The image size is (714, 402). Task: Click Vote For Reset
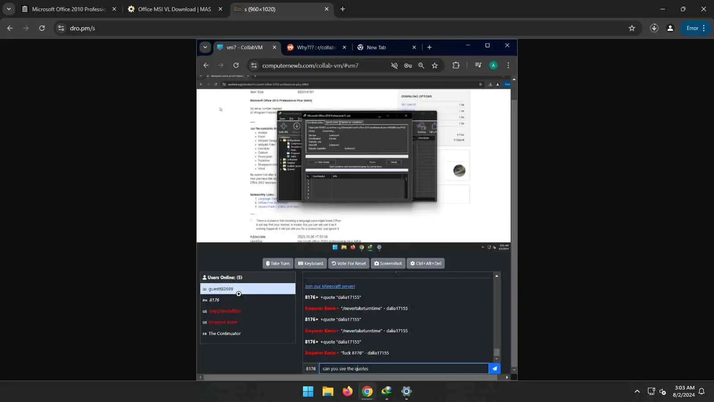click(349, 264)
